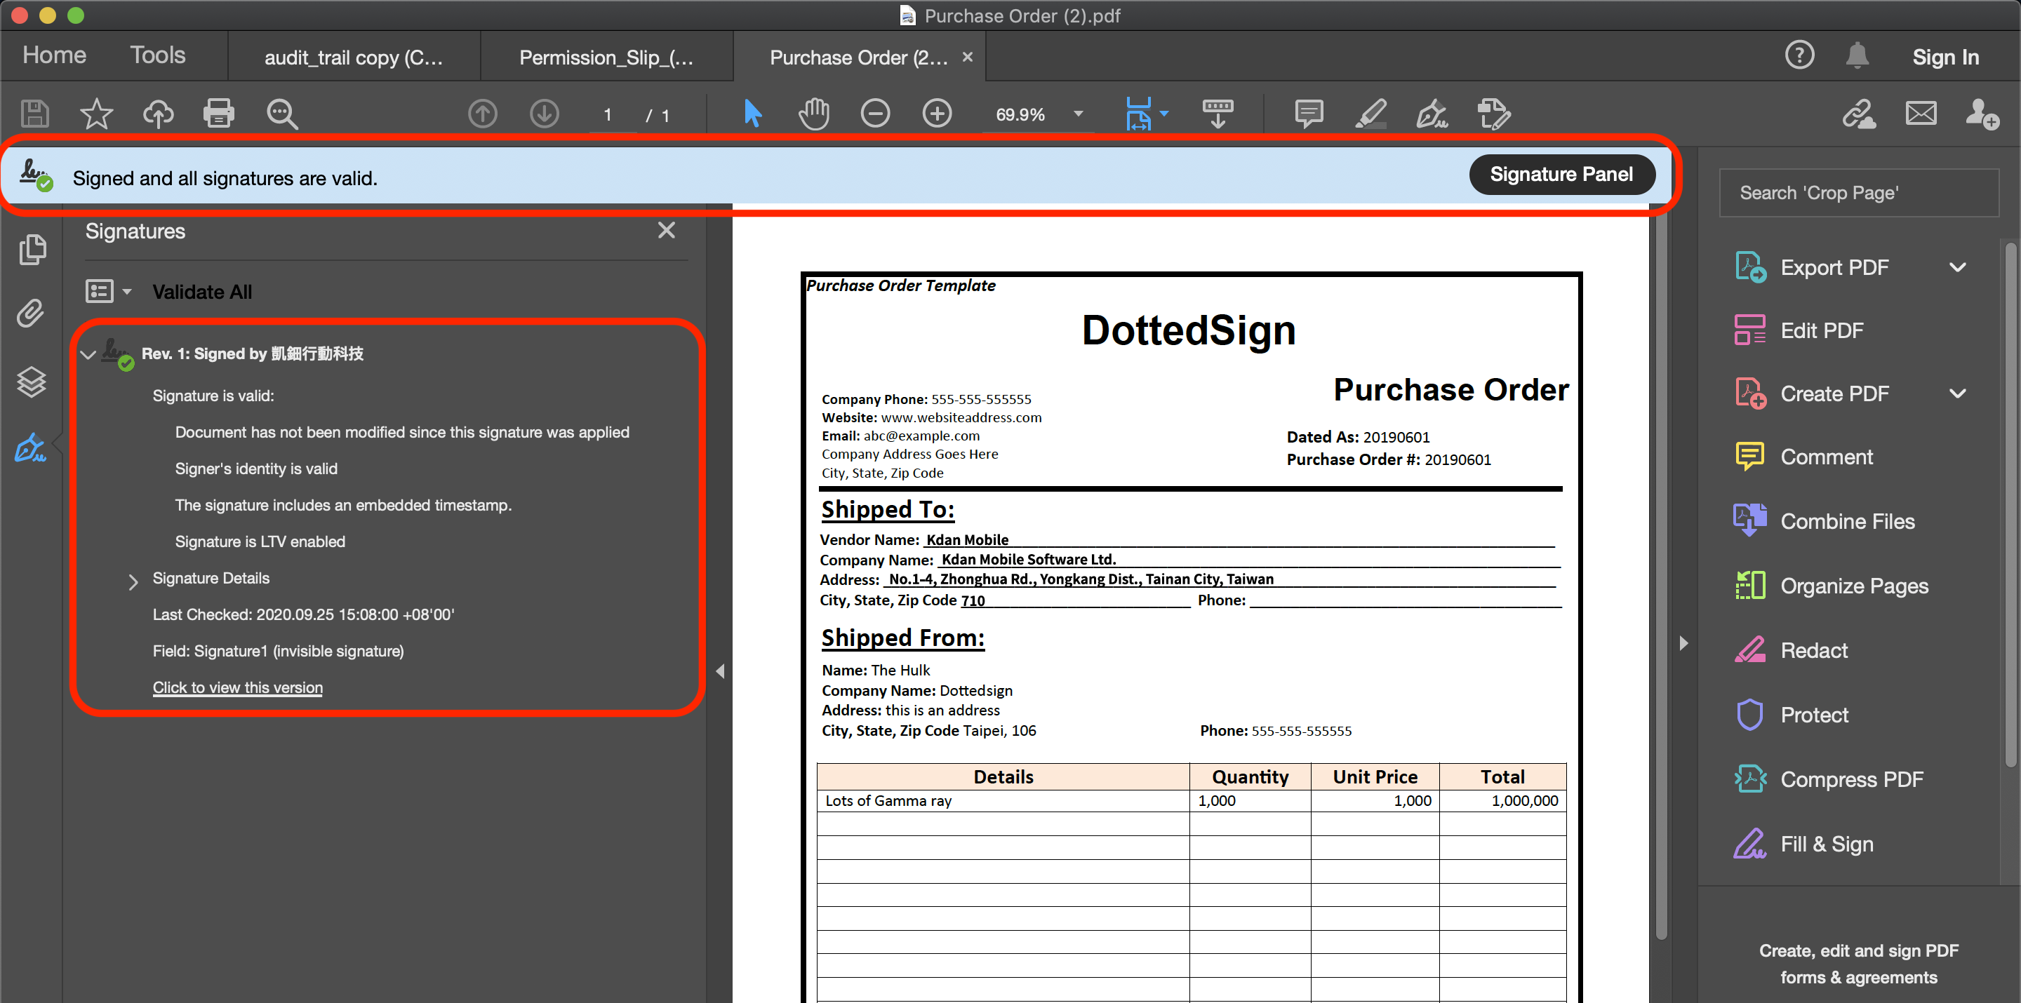Open the Signature Panel
2021x1003 pixels.
[1562, 174]
